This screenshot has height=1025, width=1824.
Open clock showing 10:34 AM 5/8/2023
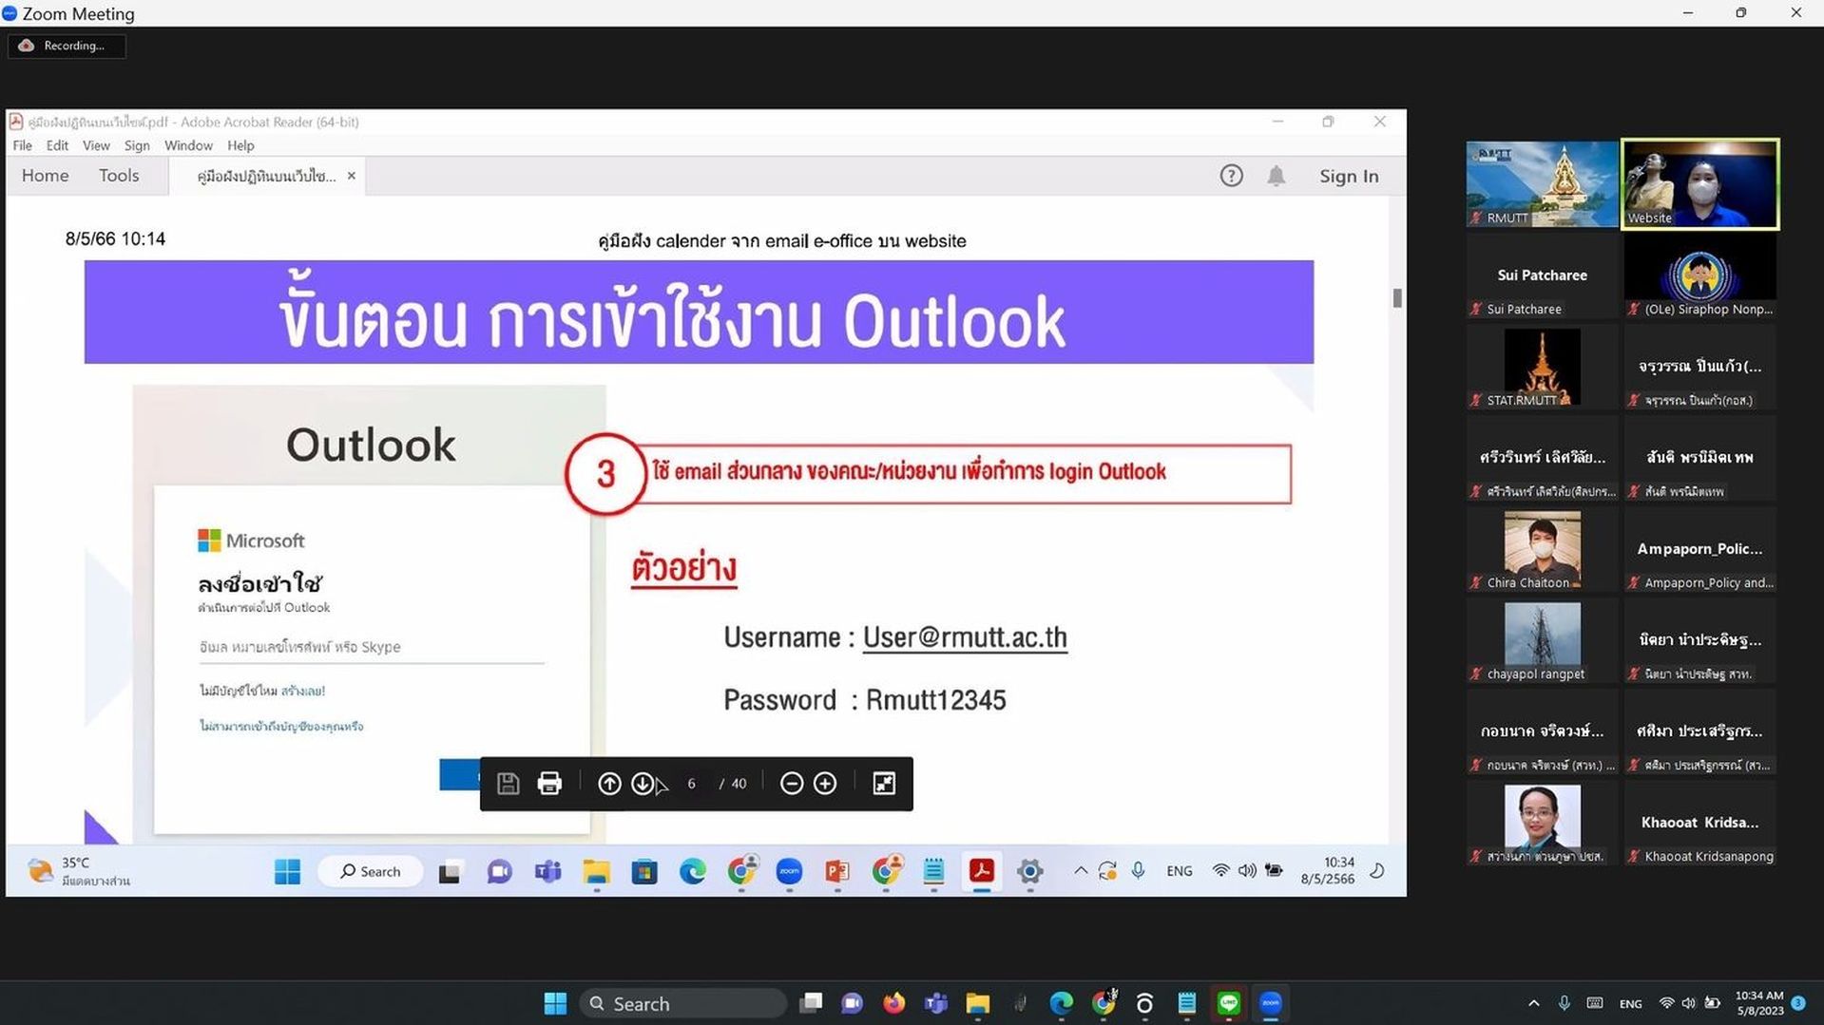pyautogui.click(x=1759, y=1003)
